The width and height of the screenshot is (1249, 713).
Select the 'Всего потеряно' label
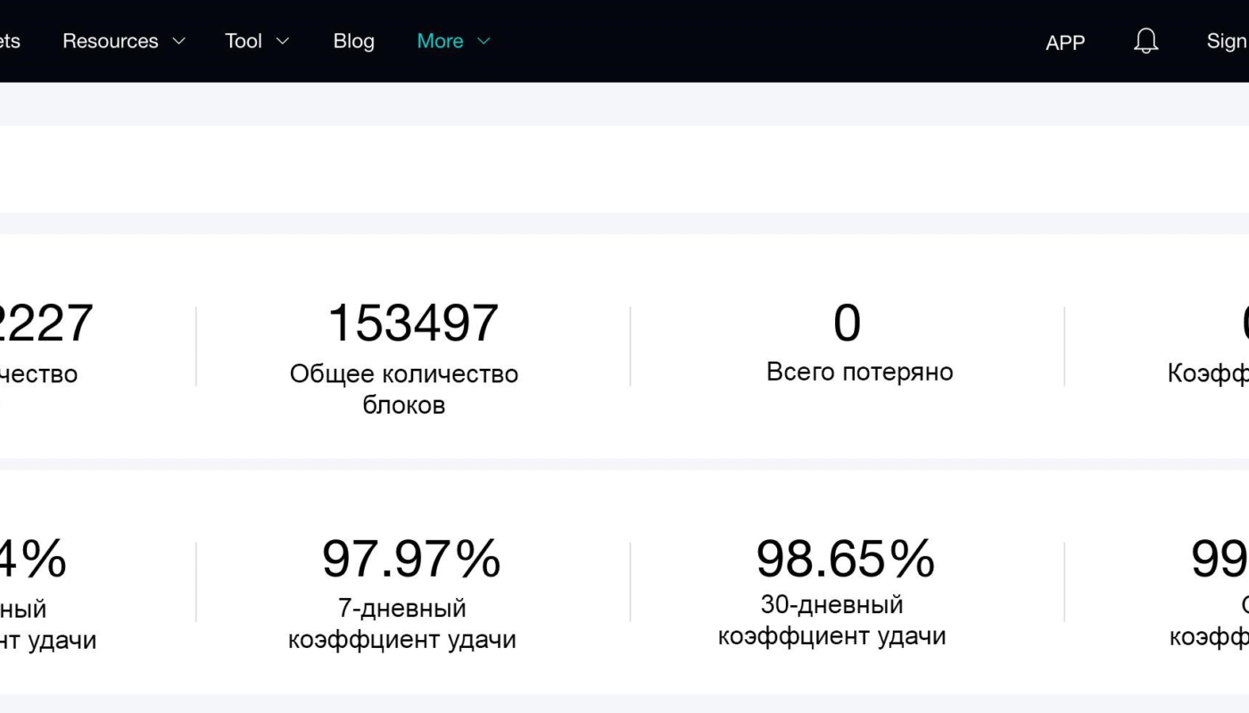coord(859,372)
